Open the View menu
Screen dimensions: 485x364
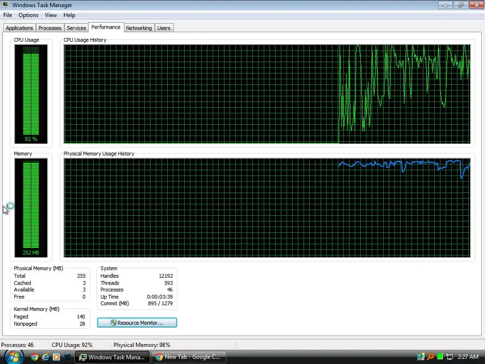click(51, 15)
